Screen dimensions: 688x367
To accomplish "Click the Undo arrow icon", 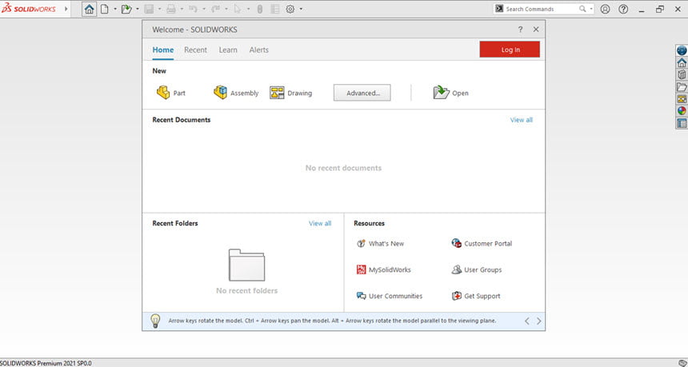I will (193, 10).
